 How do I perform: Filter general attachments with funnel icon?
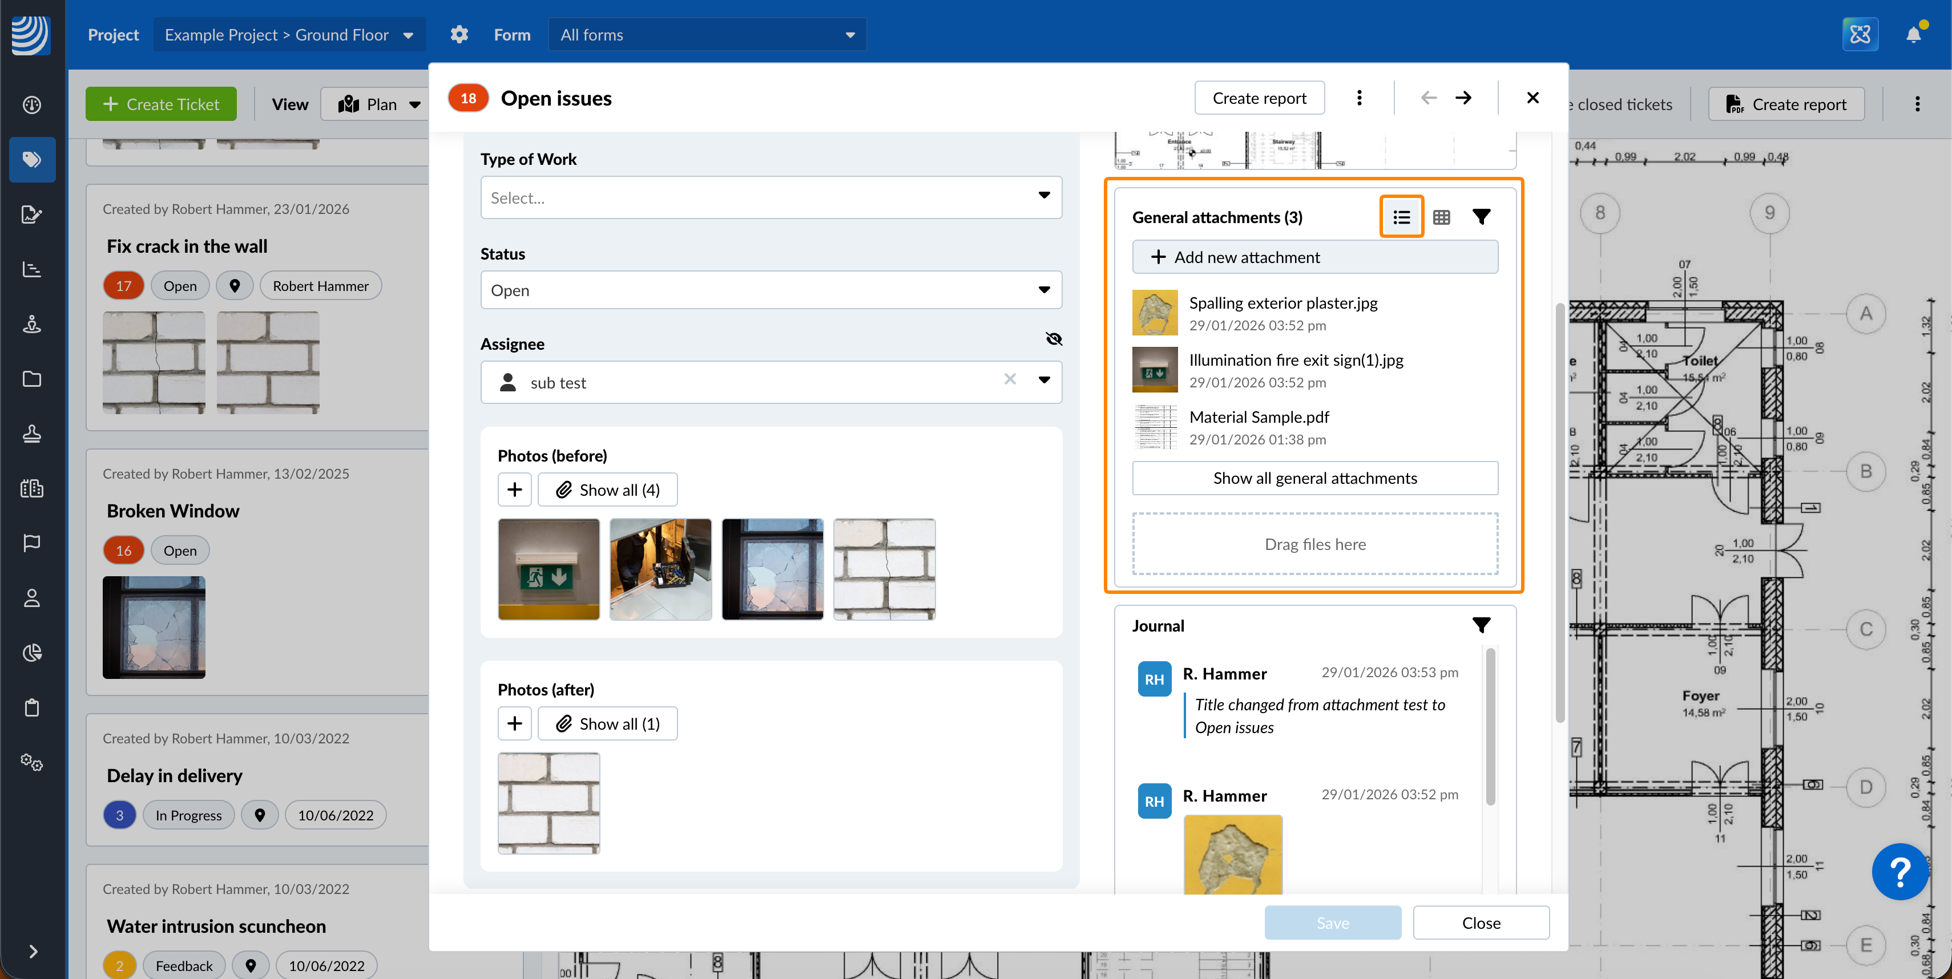tap(1481, 217)
